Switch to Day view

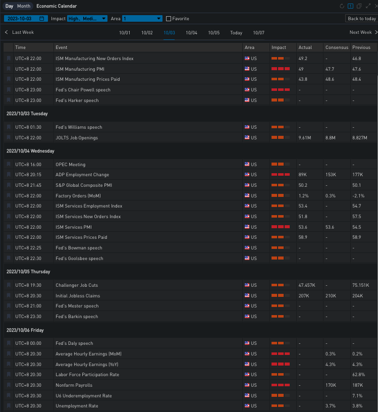(x=9, y=6)
